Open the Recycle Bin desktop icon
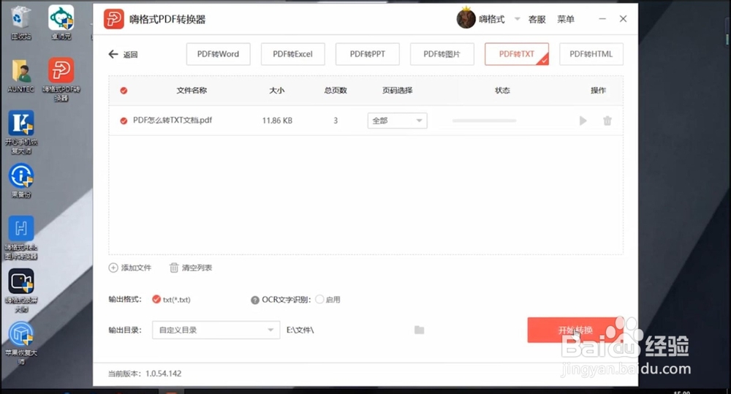Screen dimensions: 731x394 [21, 23]
